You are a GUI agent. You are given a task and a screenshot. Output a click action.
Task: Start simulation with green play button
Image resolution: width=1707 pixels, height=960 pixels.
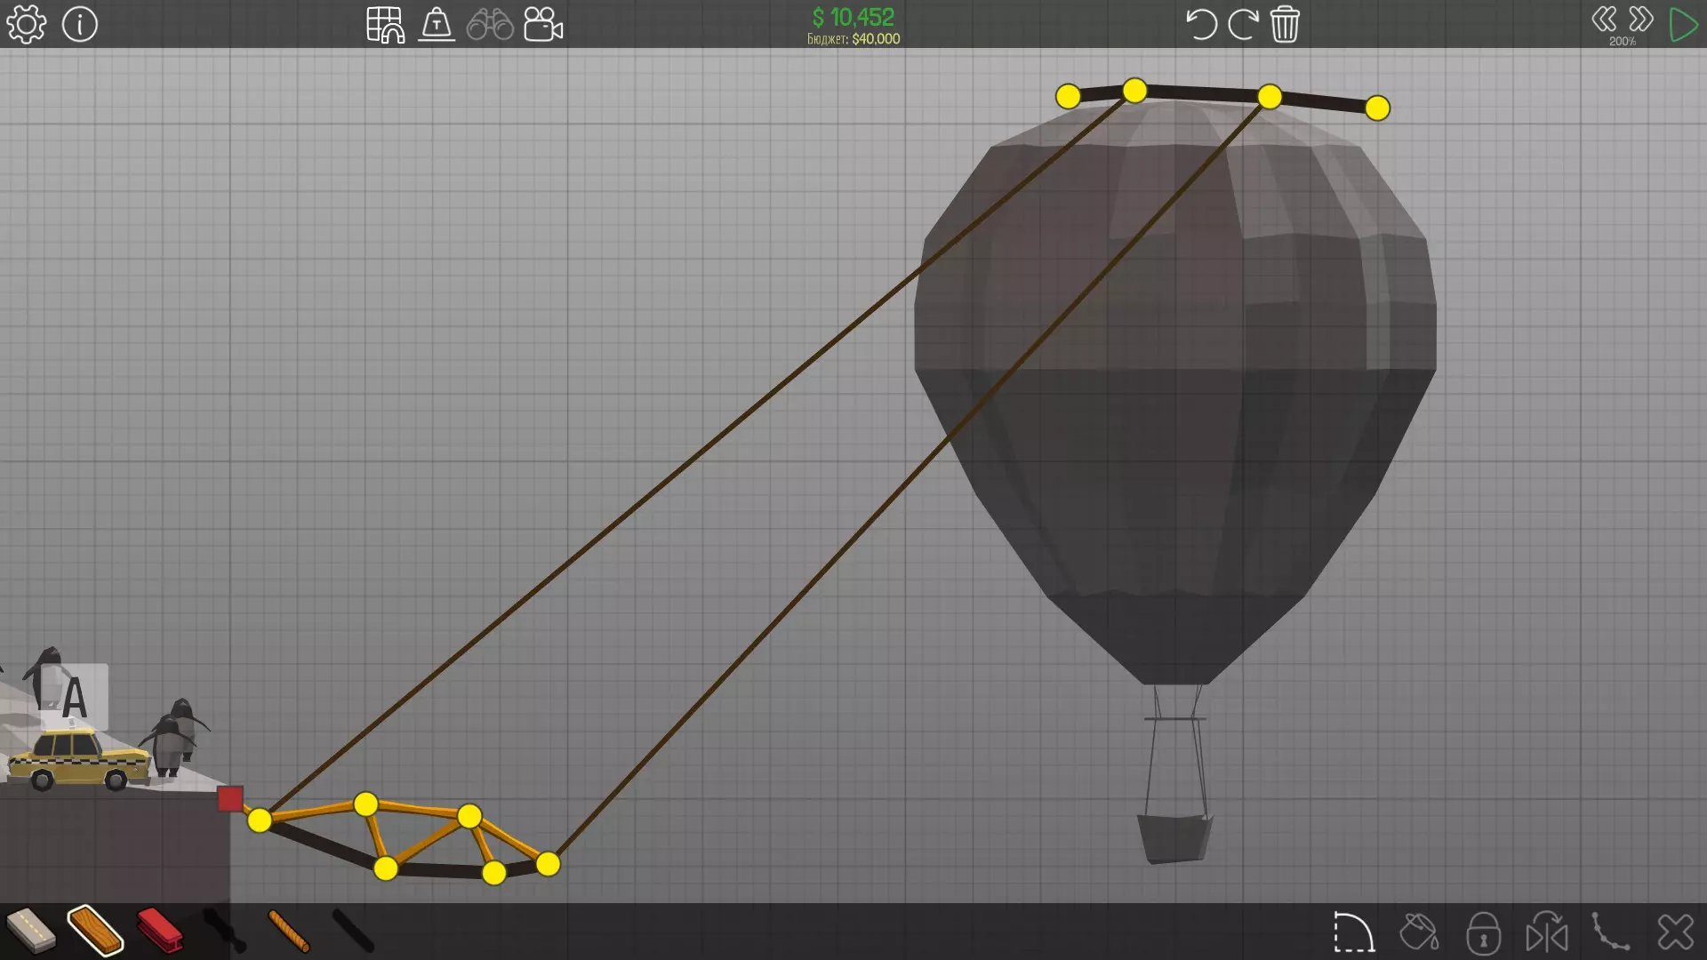(1683, 24)
